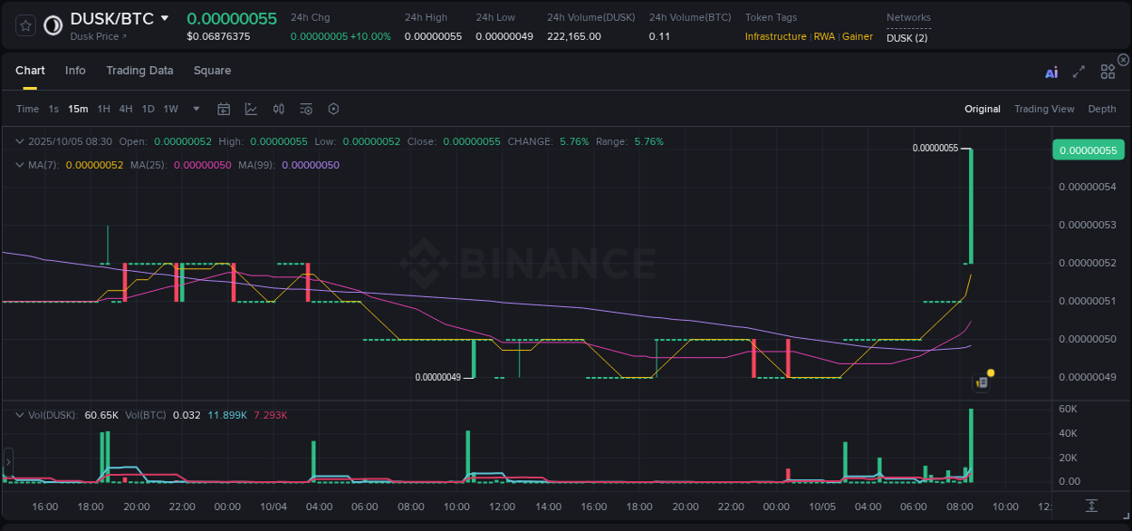This screenshot has height=531, width=1132.
Task: Open the indicator settings list icon
Action: click(305, 109)
